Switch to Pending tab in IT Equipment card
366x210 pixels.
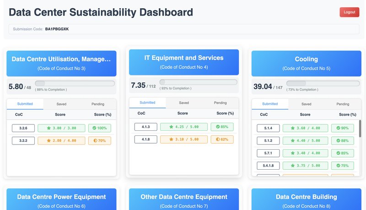tap(221, 102)
